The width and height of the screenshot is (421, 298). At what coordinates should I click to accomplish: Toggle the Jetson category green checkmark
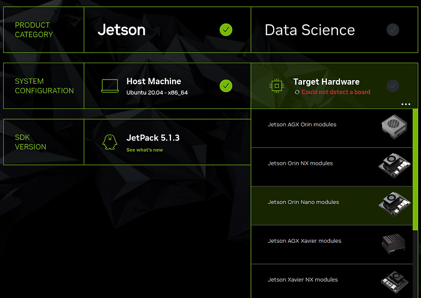pyautogui.click(x=226, y=30)
